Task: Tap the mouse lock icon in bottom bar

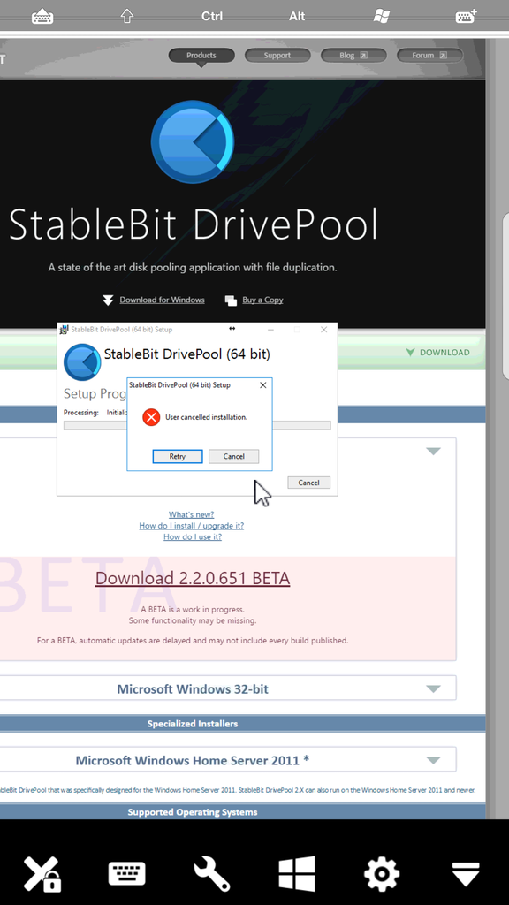Action: [x=42, y=874]
